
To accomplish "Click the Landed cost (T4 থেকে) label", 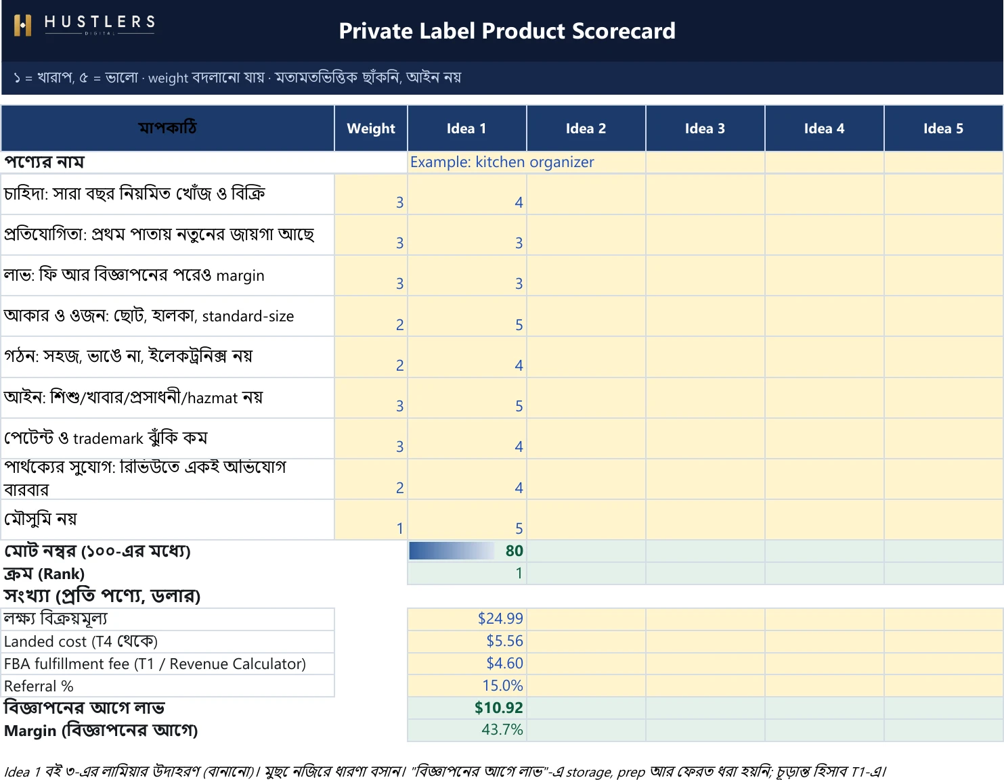I will tap(168, 641).
